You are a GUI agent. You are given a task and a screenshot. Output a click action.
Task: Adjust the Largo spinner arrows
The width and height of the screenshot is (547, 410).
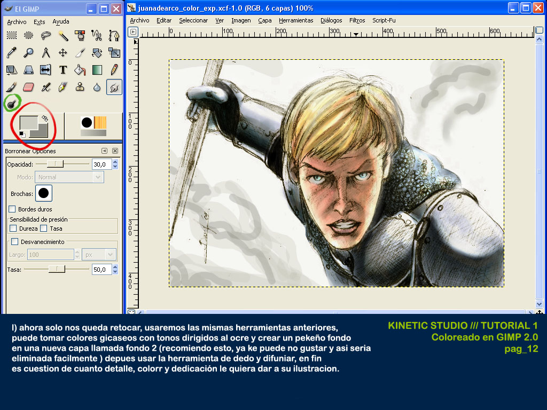(x=77, y=255)
